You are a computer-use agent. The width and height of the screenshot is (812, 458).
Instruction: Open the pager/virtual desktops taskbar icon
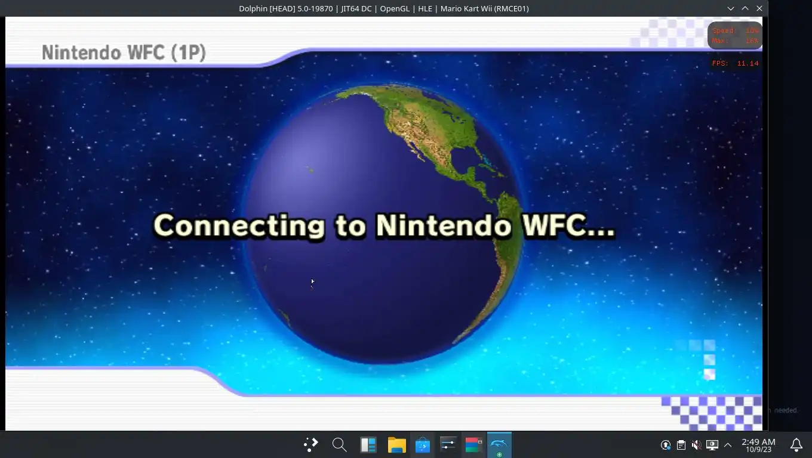[x=368, y=445]
